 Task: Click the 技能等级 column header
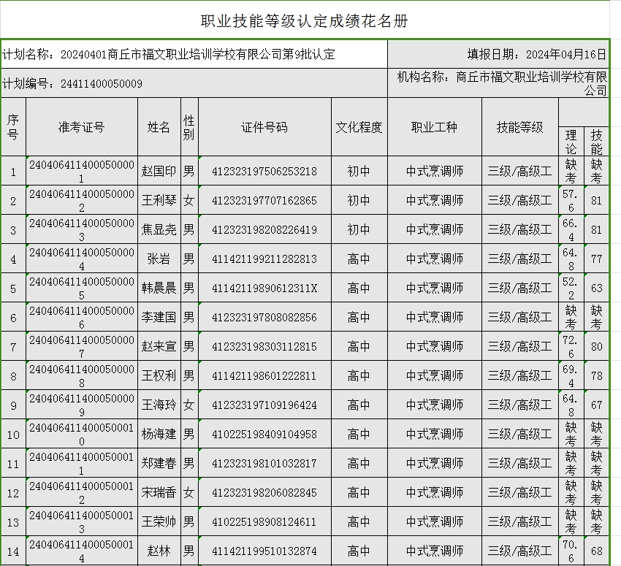(x=520, y=127)
